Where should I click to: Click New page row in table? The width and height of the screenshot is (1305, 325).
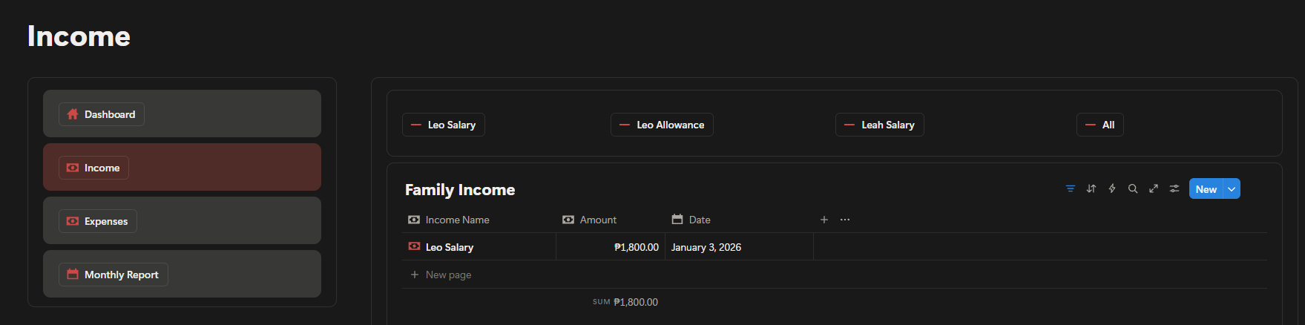[448, 275]
